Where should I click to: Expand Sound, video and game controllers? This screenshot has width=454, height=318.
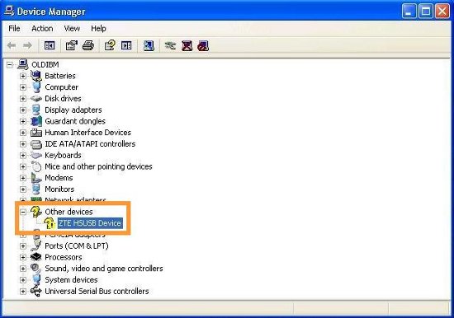[x=23, y=269]
